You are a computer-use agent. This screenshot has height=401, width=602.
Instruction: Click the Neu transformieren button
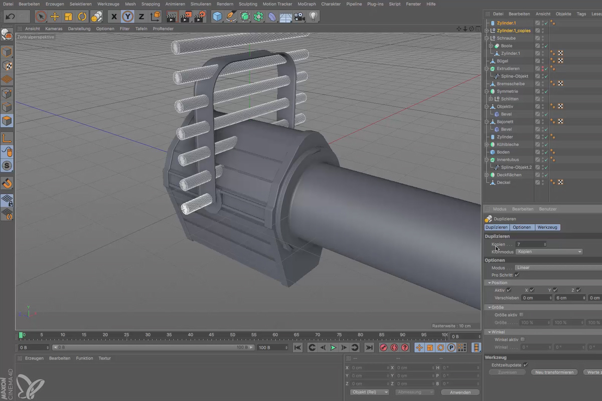coord(554,372)
